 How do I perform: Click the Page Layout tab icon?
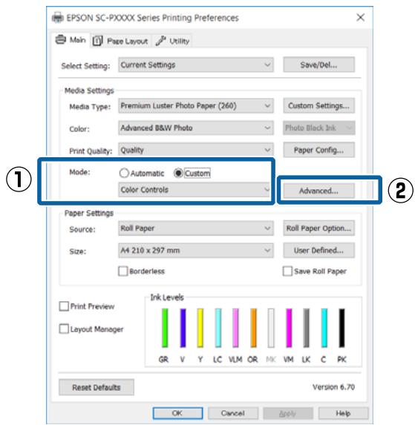(x=97, y=41)
